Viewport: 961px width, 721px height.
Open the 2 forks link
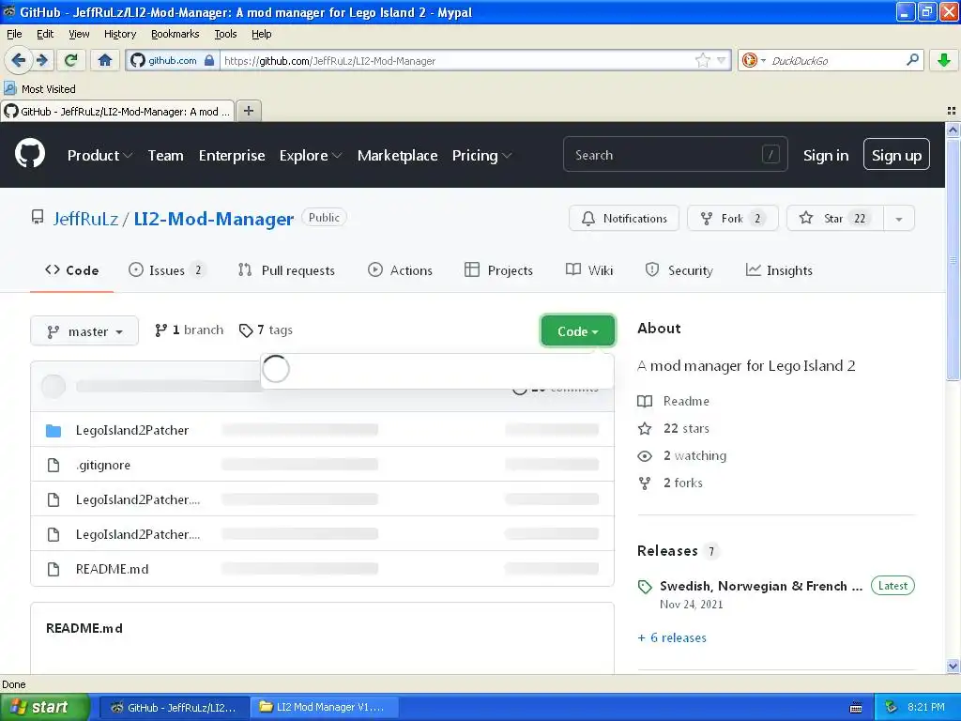670,483
